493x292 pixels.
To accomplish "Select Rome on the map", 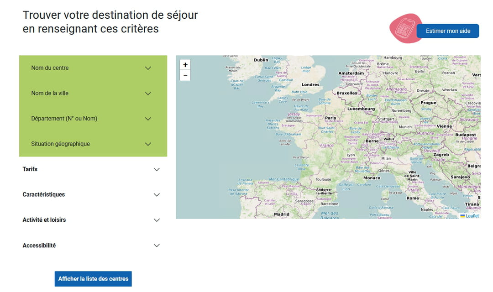I will [413, 198].
